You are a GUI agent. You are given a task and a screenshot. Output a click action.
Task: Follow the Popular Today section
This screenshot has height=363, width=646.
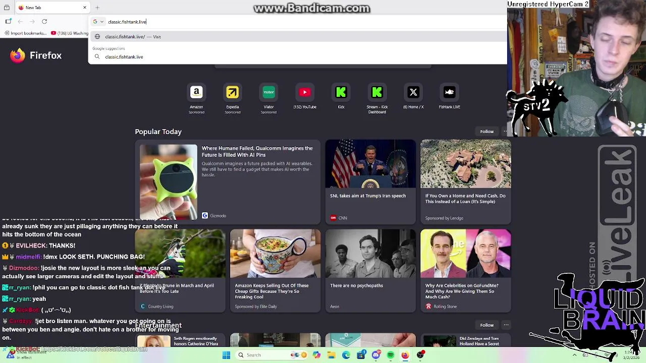tap(487, 132)
